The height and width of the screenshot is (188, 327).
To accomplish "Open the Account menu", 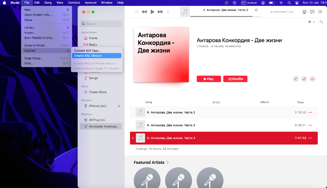I will [x=91, y=3].
